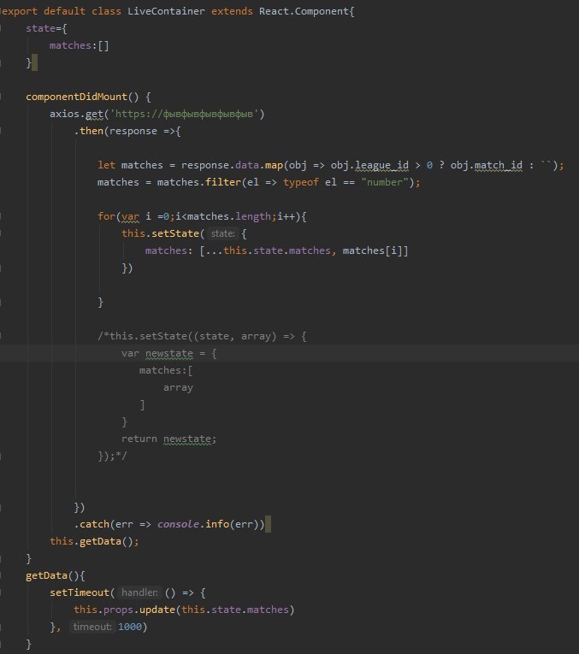The height and width of the screenshot is (654, 579).
Task: Click 'props' in this.props.update
Action: (x=118, y=610)
